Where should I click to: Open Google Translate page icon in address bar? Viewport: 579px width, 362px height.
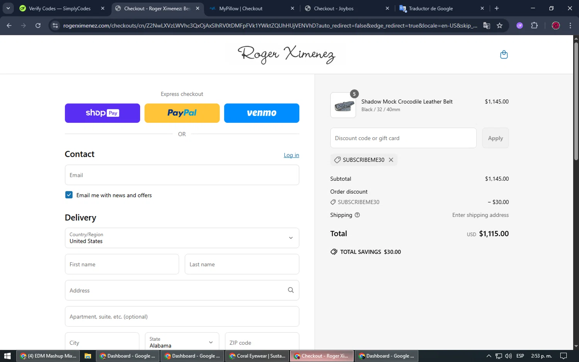pos(487,25)
